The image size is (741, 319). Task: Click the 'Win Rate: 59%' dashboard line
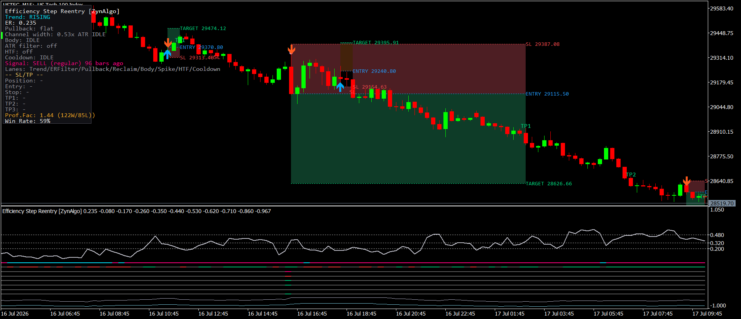click(27, 121)
